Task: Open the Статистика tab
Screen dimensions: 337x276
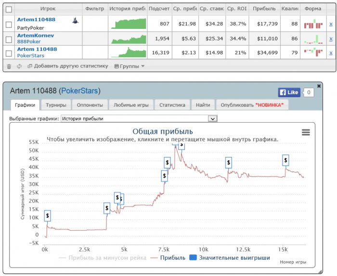Action: point(172,105)
